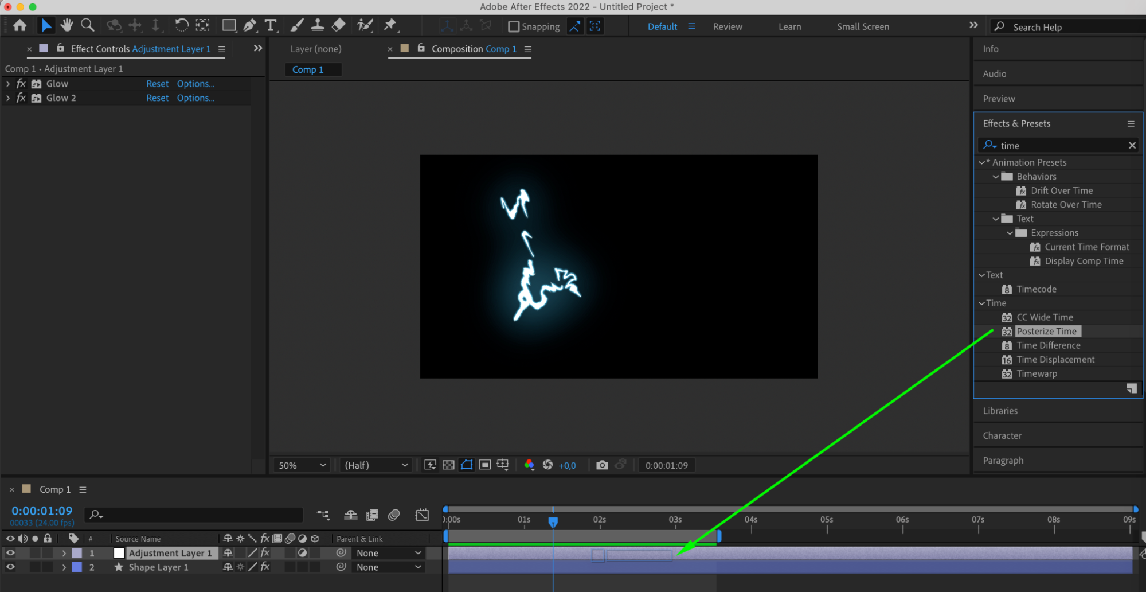
Task: Open the 50% magnification dropdown
Action: (302, 465)
